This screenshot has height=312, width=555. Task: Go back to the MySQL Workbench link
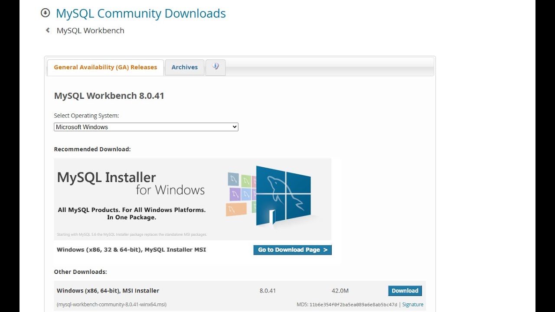tap(91, 30)
